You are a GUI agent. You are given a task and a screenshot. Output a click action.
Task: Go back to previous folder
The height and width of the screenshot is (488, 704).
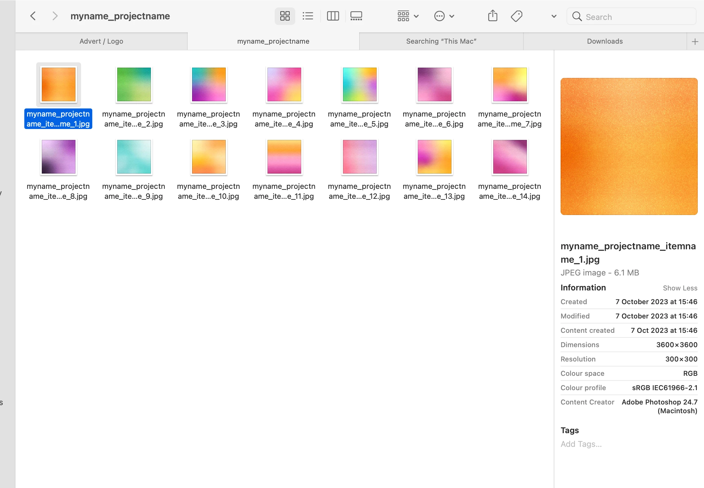pos(33,16)
